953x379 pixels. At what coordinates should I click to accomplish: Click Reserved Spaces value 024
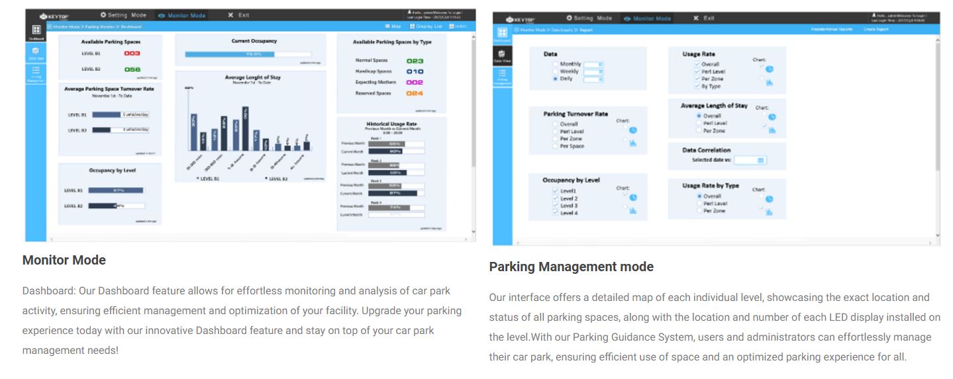[x=415, y=93]
